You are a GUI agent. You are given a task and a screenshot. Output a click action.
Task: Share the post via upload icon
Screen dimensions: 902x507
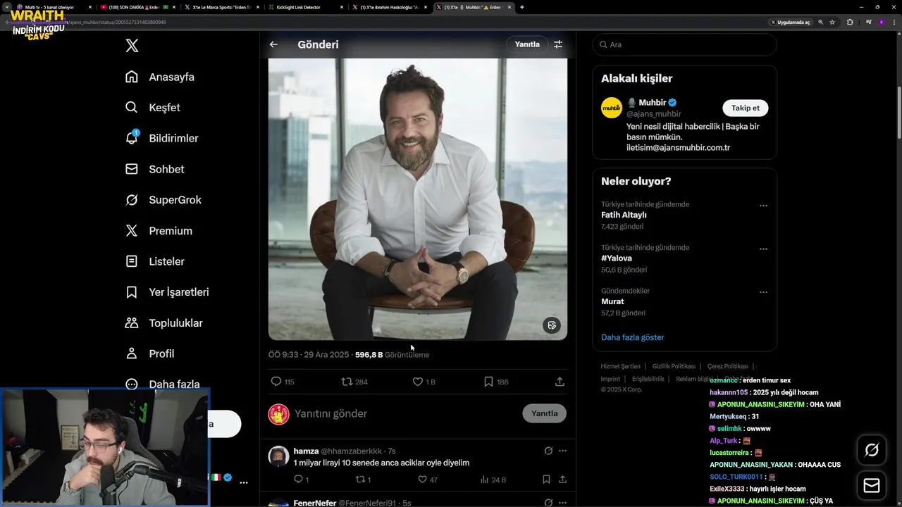560,382
